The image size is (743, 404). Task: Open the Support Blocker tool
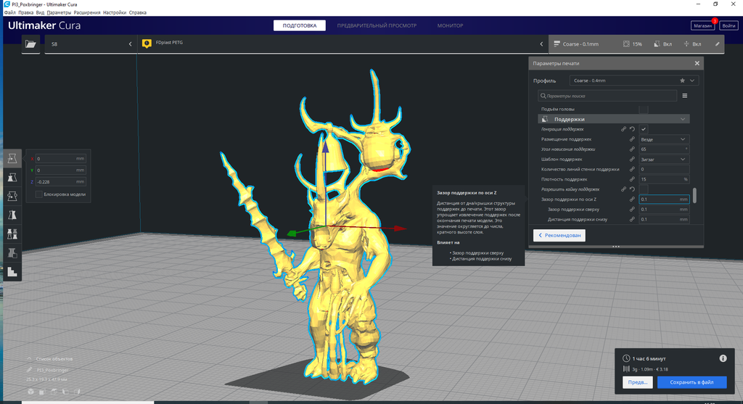(x=12, y=252)
